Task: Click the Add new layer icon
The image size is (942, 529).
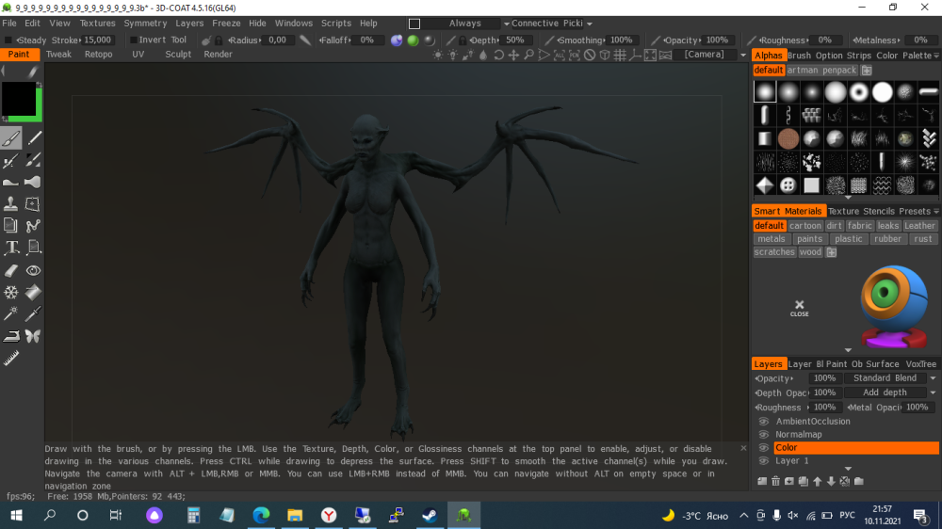Action: tap(762, 481)
